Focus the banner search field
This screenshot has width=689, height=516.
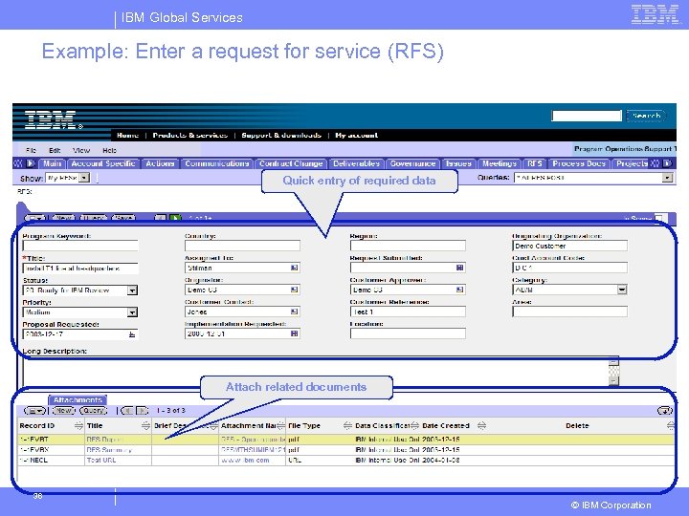click(587, 116)
